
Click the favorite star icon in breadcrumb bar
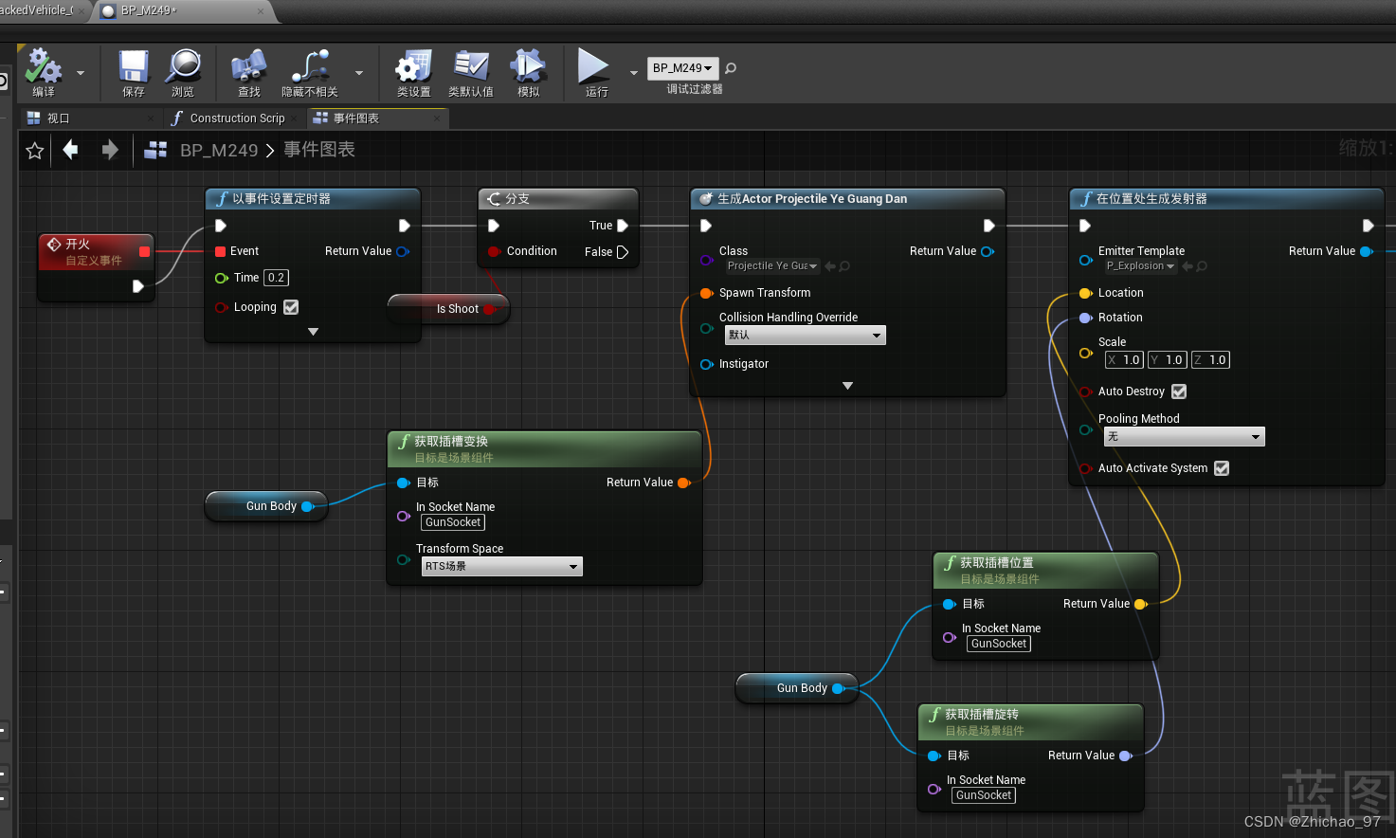[35, 151]
